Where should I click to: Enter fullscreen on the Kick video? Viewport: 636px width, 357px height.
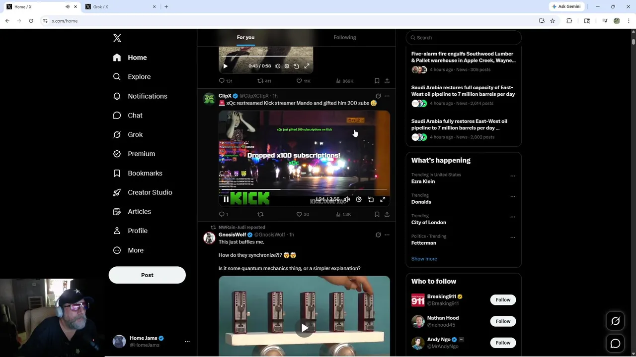point(383,199)
